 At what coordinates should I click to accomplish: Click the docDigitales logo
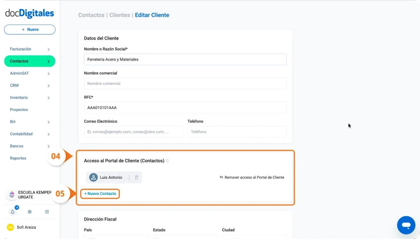(x=30, y=14)
